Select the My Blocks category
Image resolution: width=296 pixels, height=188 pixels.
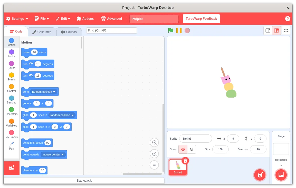[x=12, y=134]
